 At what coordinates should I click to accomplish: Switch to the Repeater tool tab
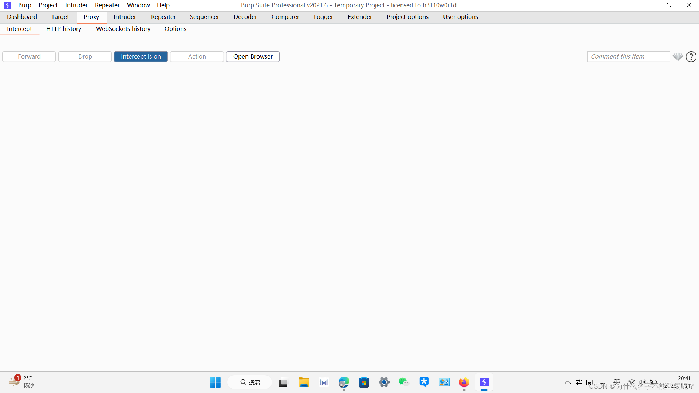163,17
